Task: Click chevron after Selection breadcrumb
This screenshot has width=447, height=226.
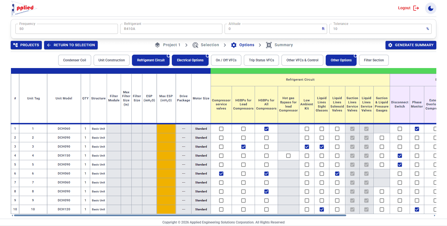Action: (225, 45)
